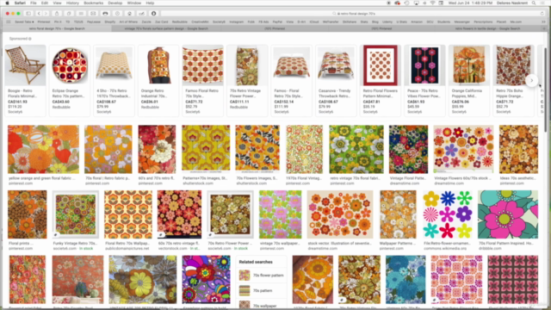Open the Orange Retro Industrial top product

pos(158,80)
